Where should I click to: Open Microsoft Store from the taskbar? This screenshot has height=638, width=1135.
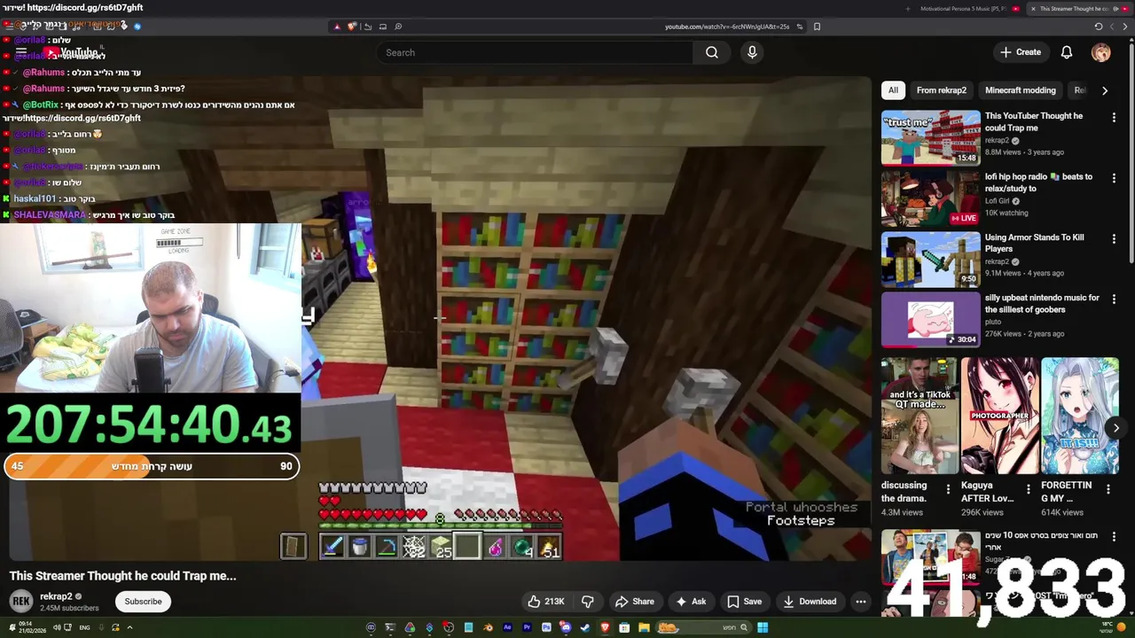[624, 627]
